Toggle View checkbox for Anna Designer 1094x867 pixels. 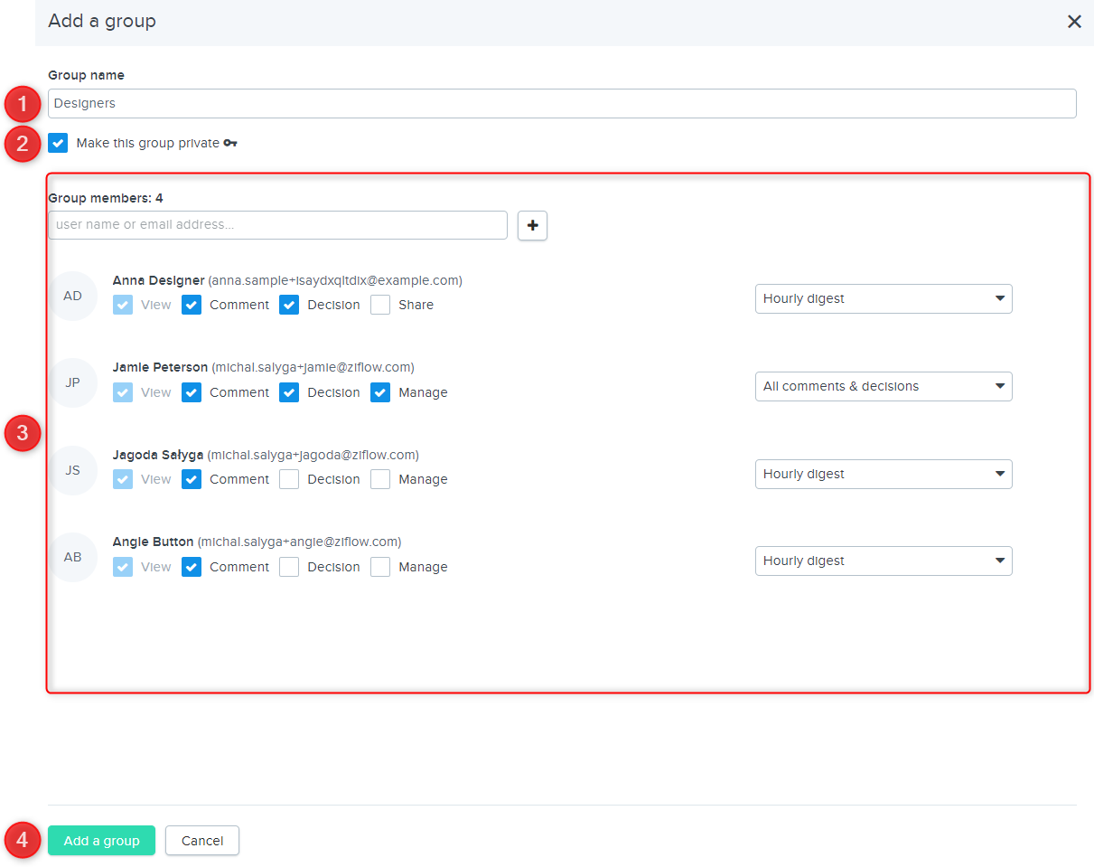pos(123,305)
